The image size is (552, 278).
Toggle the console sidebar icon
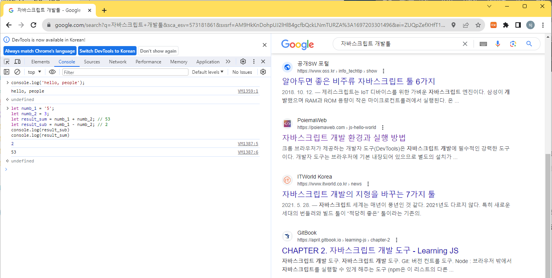7,72
